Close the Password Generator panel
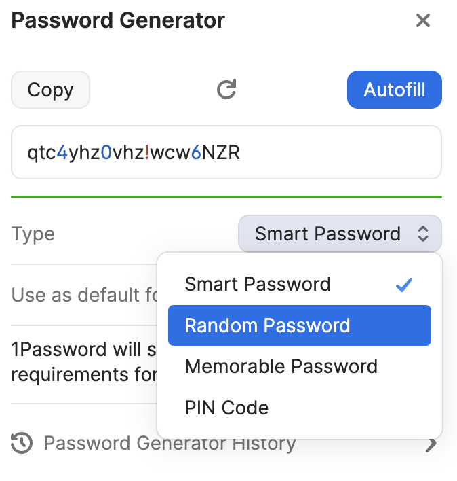The image size is (457, 481). [x=423, y=21]
